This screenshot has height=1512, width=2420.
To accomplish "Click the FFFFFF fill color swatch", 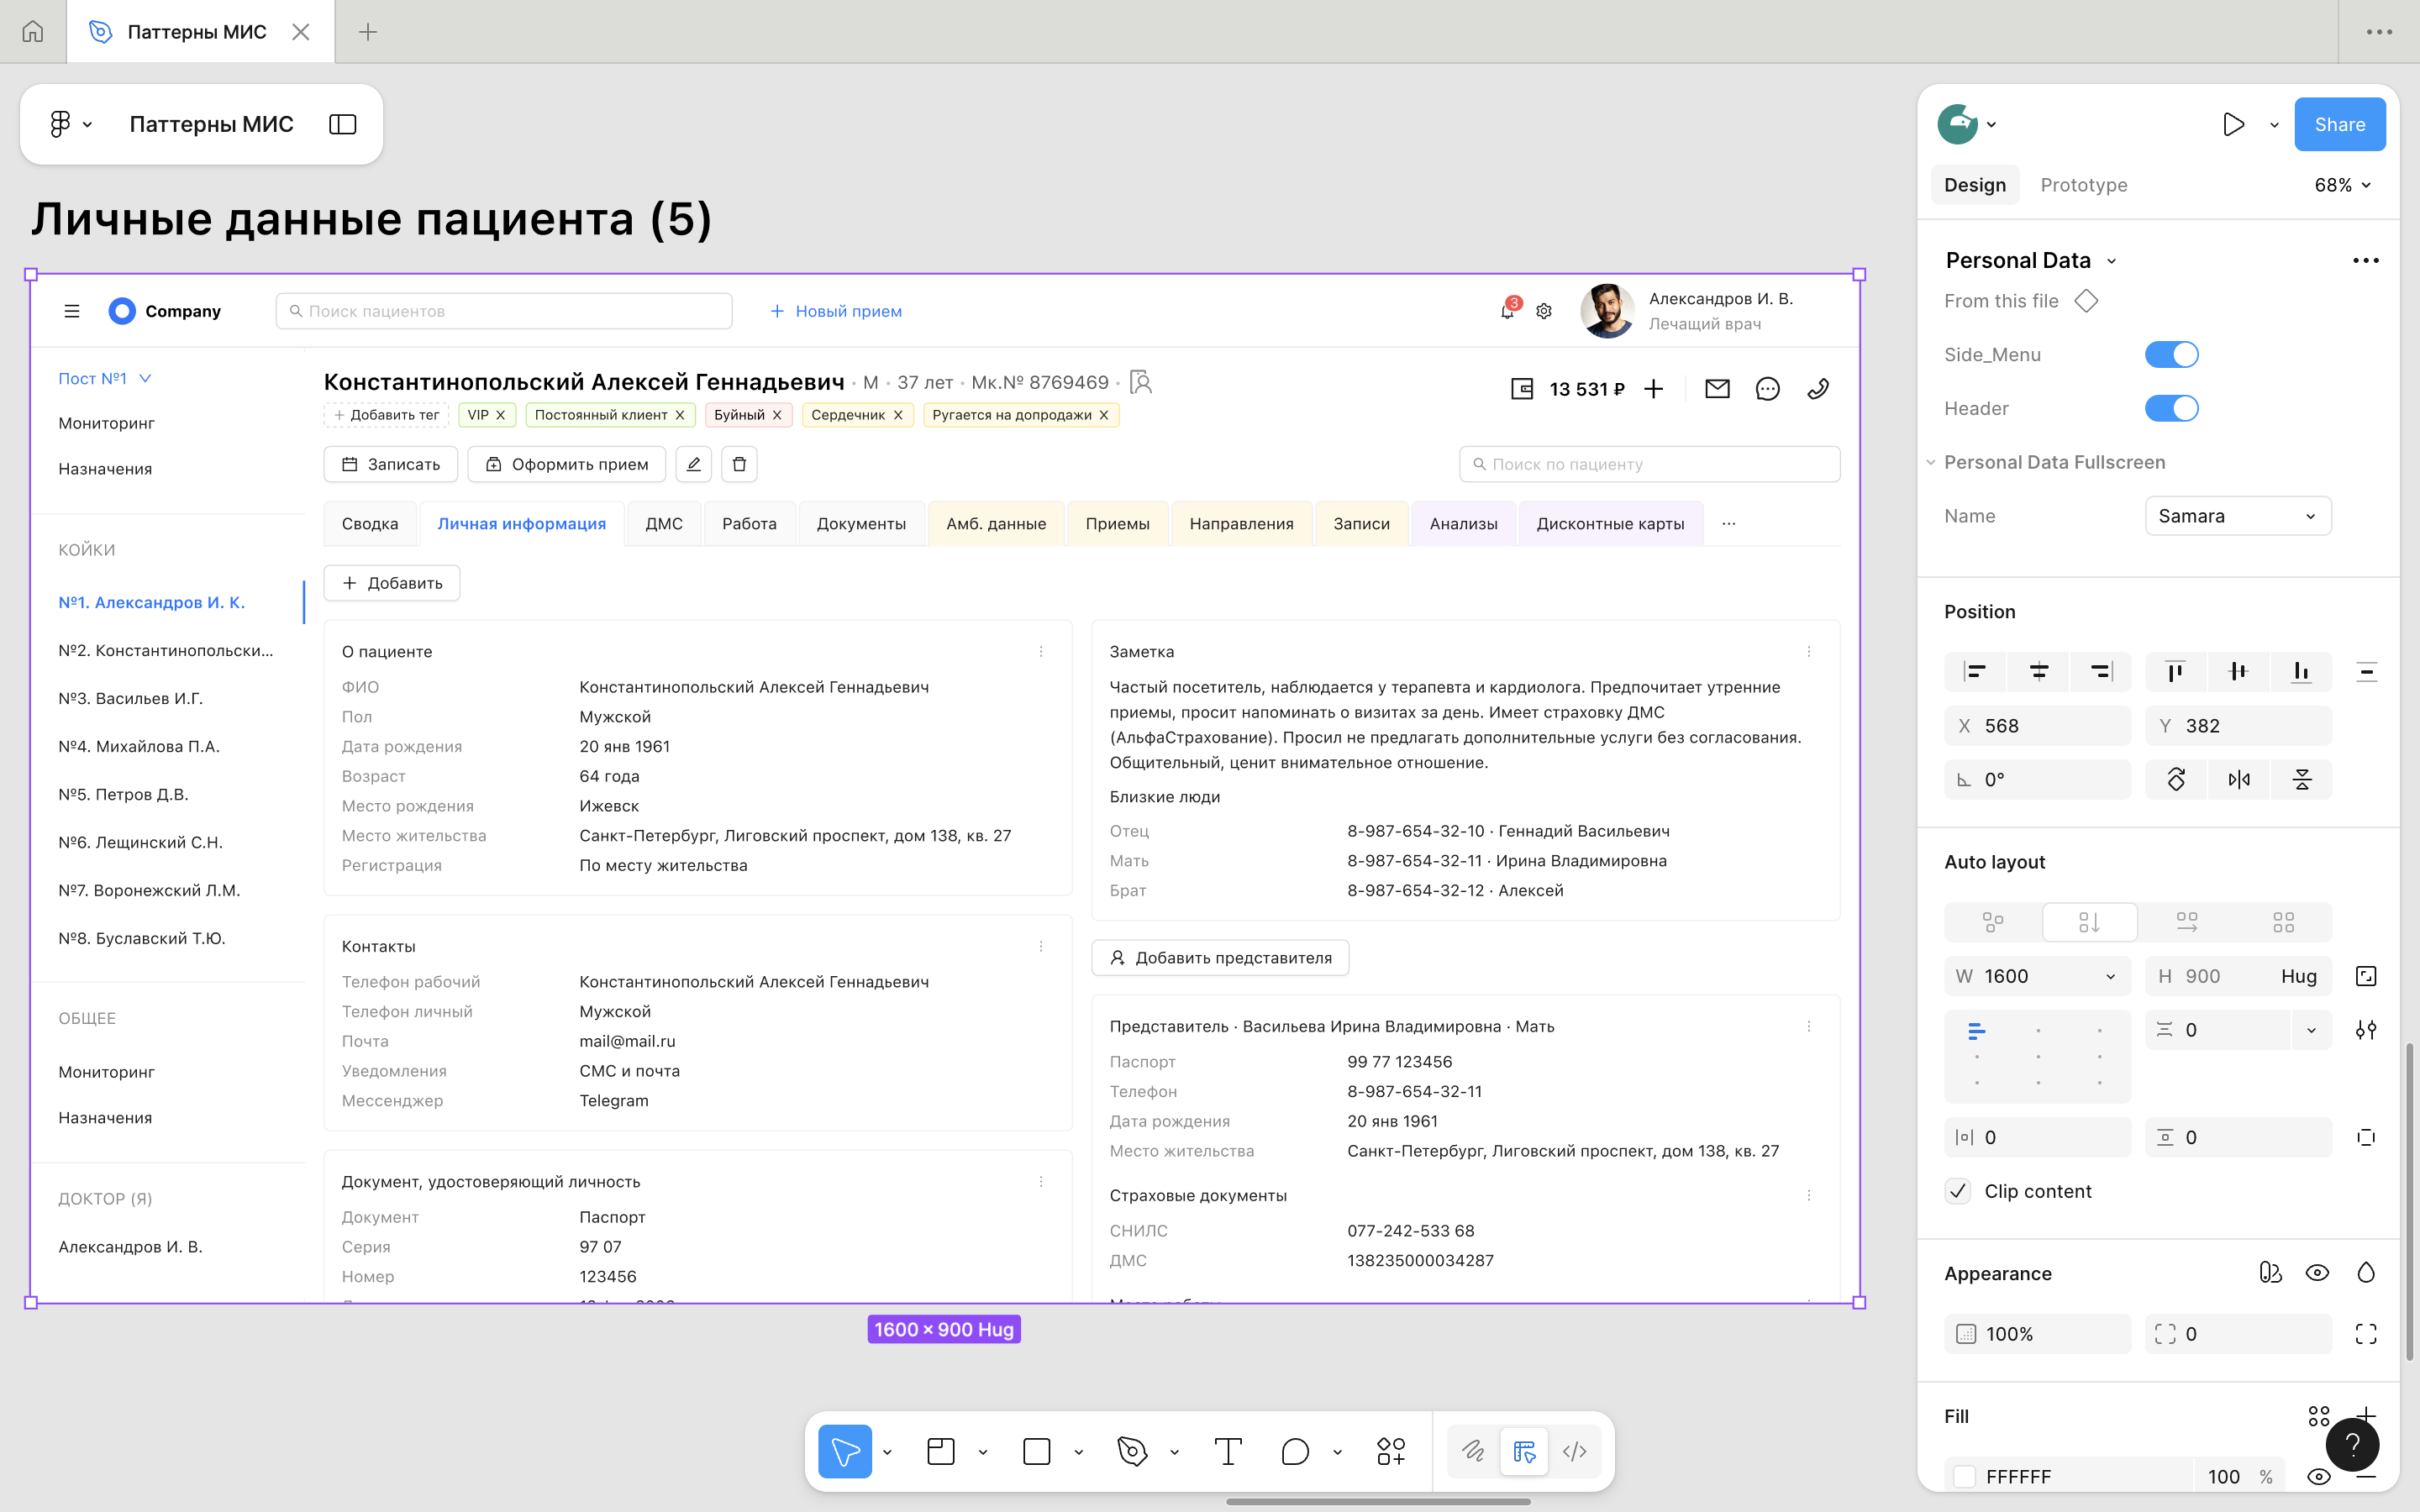I will coord(1965,1476).
